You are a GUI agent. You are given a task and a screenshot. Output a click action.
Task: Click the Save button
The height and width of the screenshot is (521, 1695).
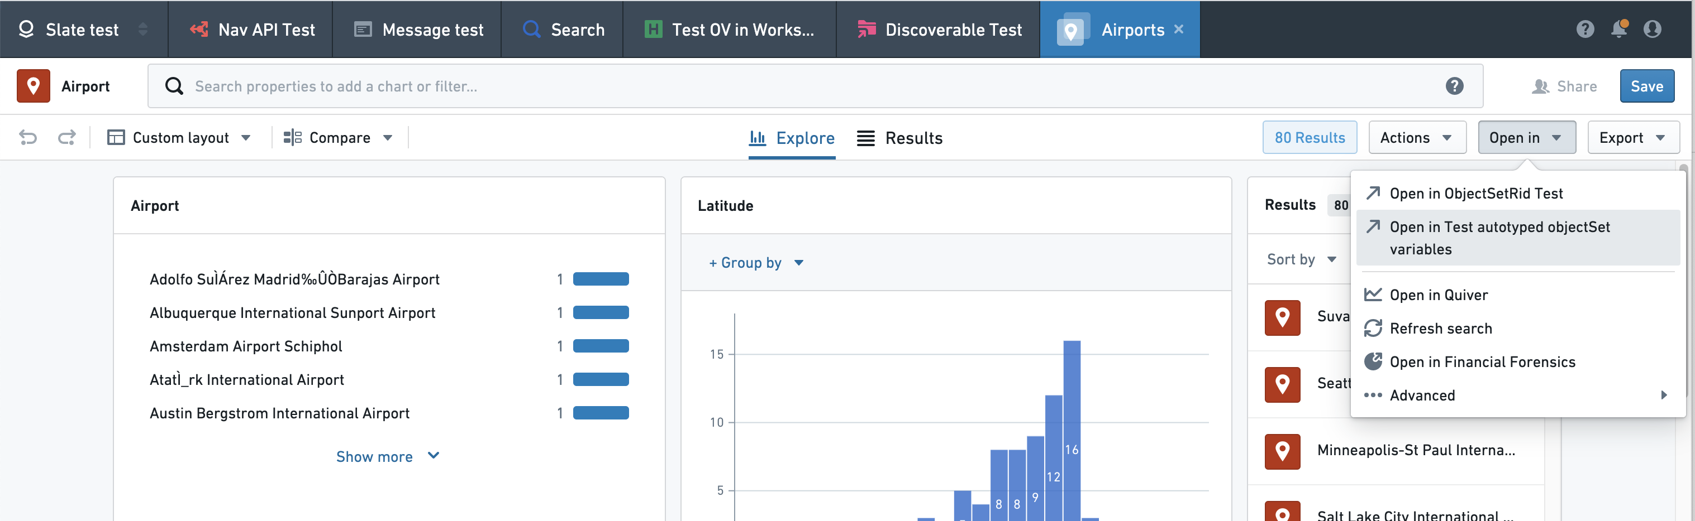(x=1646, y=86)
